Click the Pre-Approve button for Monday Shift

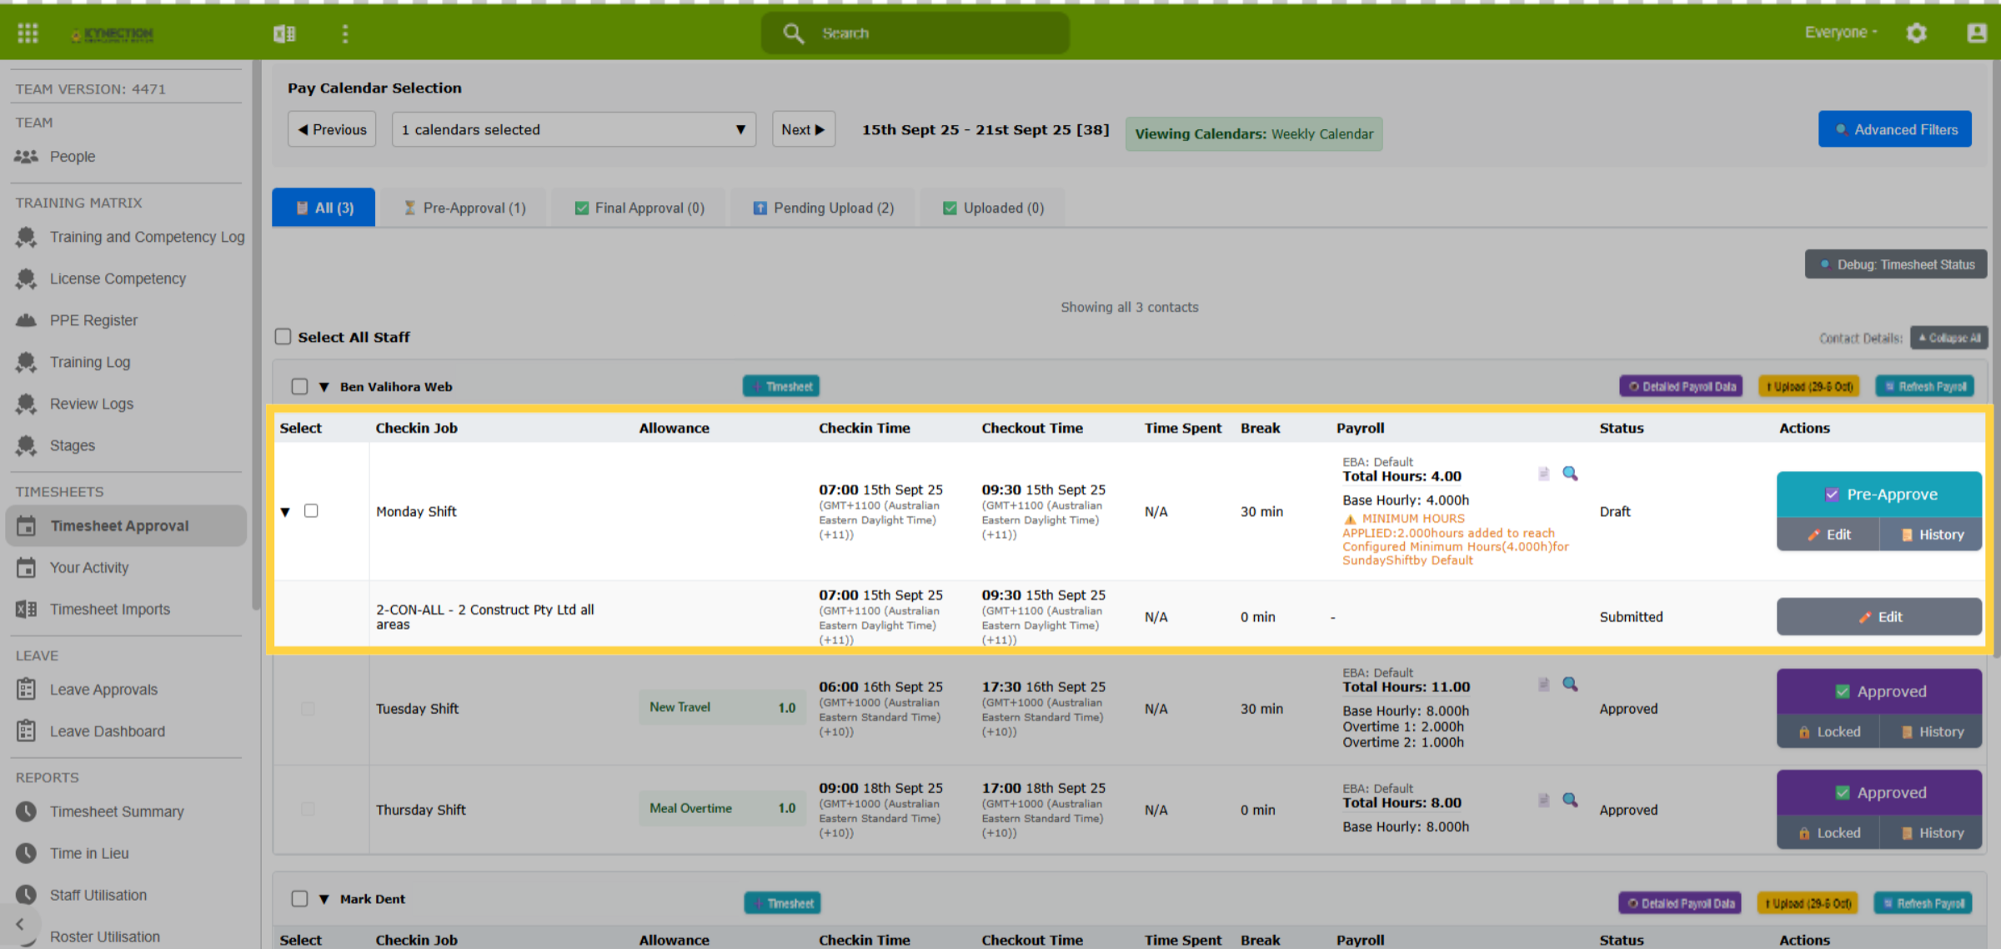(x=1879, y=495)
